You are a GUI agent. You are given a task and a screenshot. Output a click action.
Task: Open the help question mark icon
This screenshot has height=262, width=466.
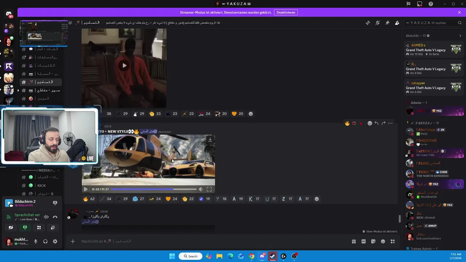coord(431,4)
